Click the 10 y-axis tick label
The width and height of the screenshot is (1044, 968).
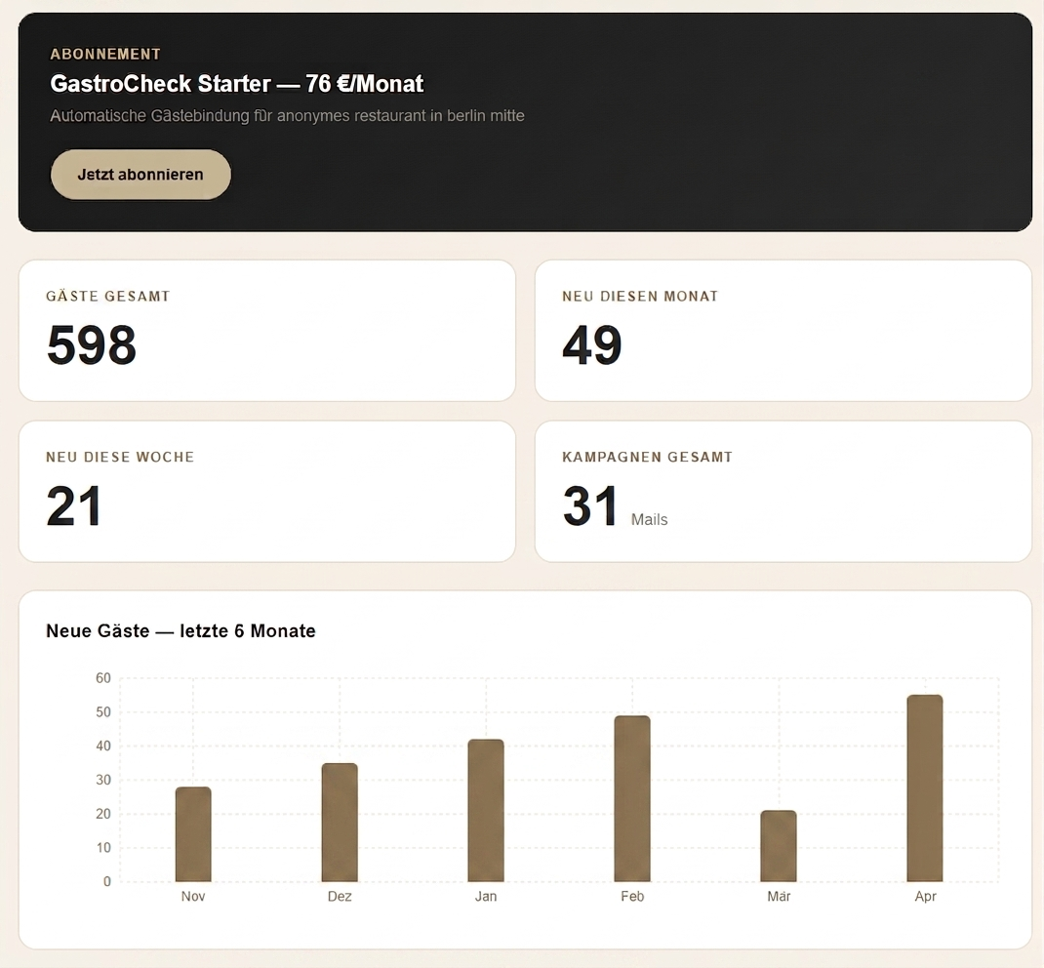pyautogui.click(x=103, y=848)
